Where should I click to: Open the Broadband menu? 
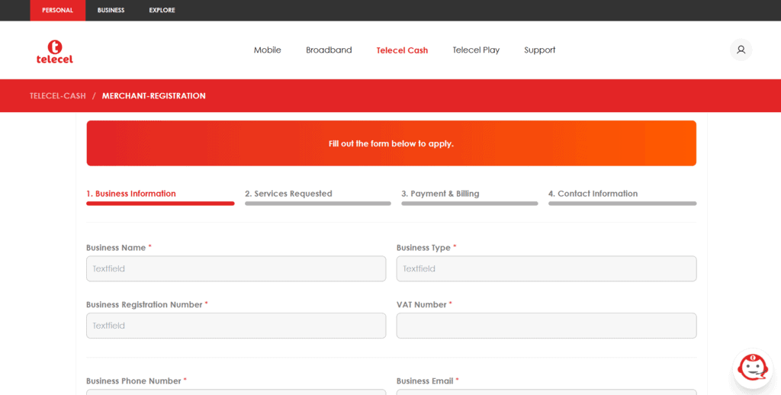coord(329,50)
